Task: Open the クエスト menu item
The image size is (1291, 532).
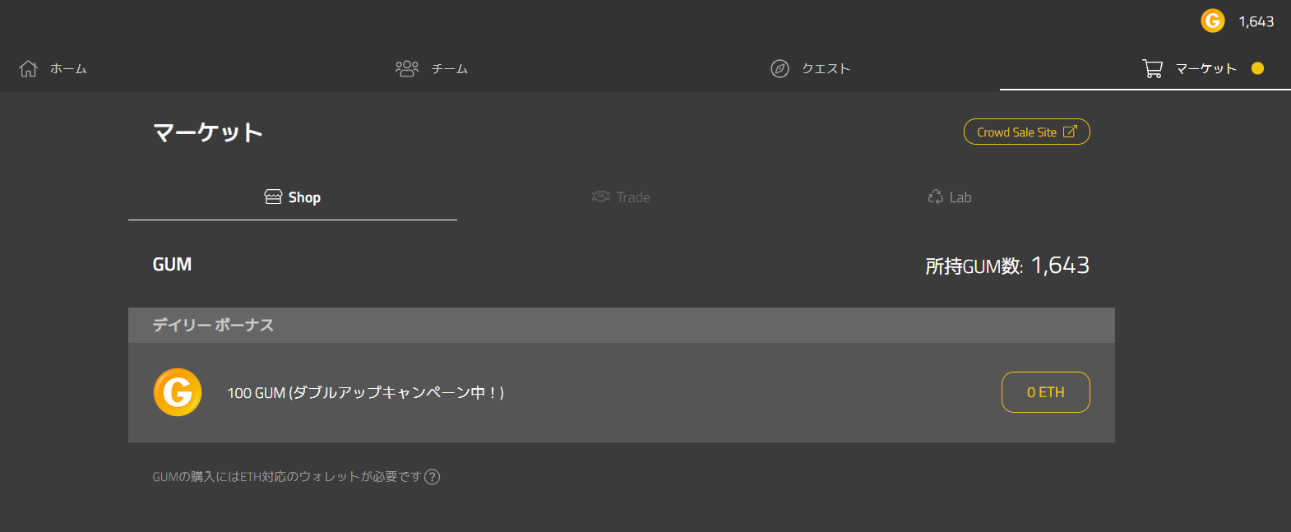Action: pyautogui.click(x=826, y=69)
